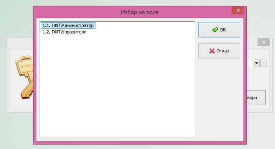Screen dimensions: 275x149
Task: Expand the dropdown arrow in the background window
Action: tap(256, 63)
